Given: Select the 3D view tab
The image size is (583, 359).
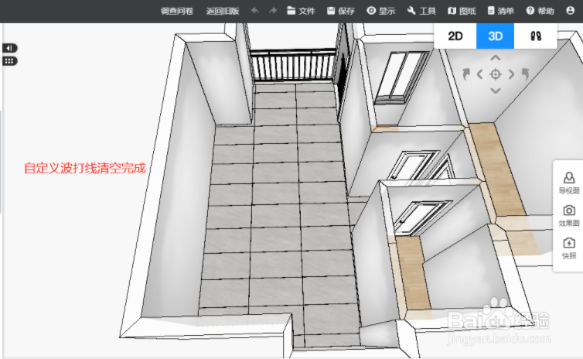Looking at the screenshot, I should click(496, 36).
